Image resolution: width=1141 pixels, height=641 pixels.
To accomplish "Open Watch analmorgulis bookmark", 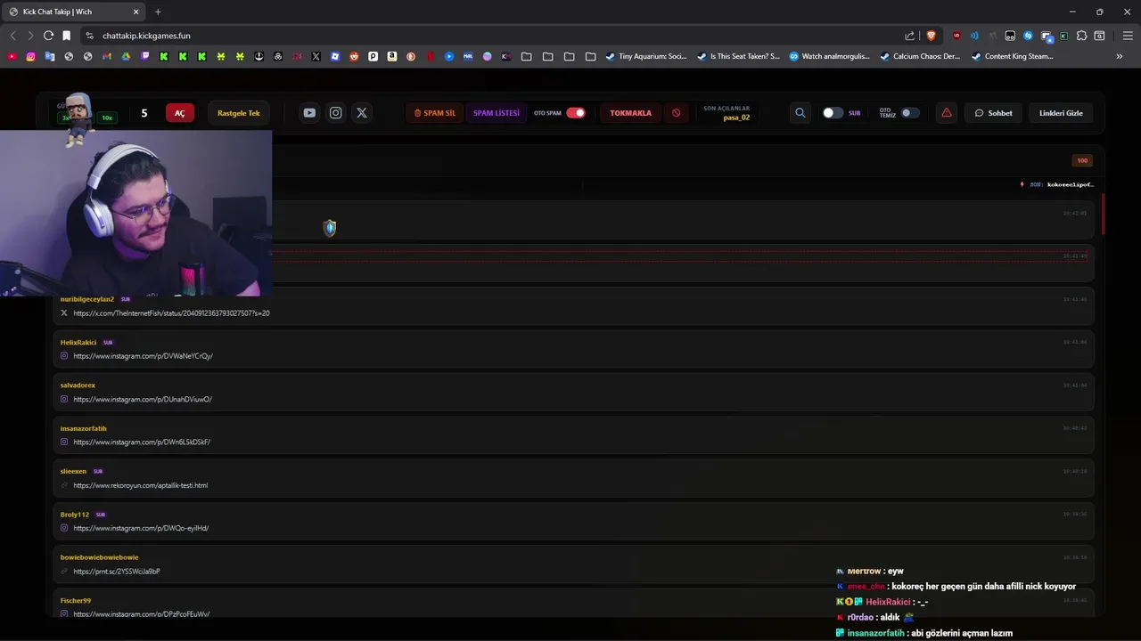I will pyautogui.click(x=830, y=56).
